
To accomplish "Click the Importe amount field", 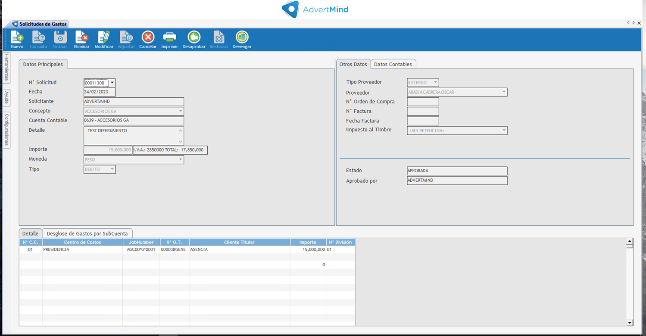I will (x=108, y=150).
